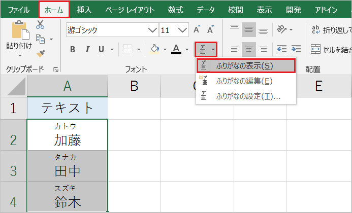Image resolution: width=352 pixels, height=213 pixels.
Task: Select cell containing 田中
Action: point(68,166)
